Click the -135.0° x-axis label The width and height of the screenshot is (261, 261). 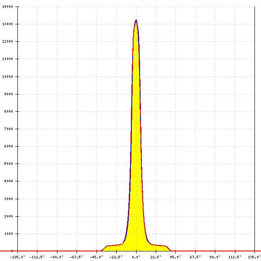tap(17, 257)
